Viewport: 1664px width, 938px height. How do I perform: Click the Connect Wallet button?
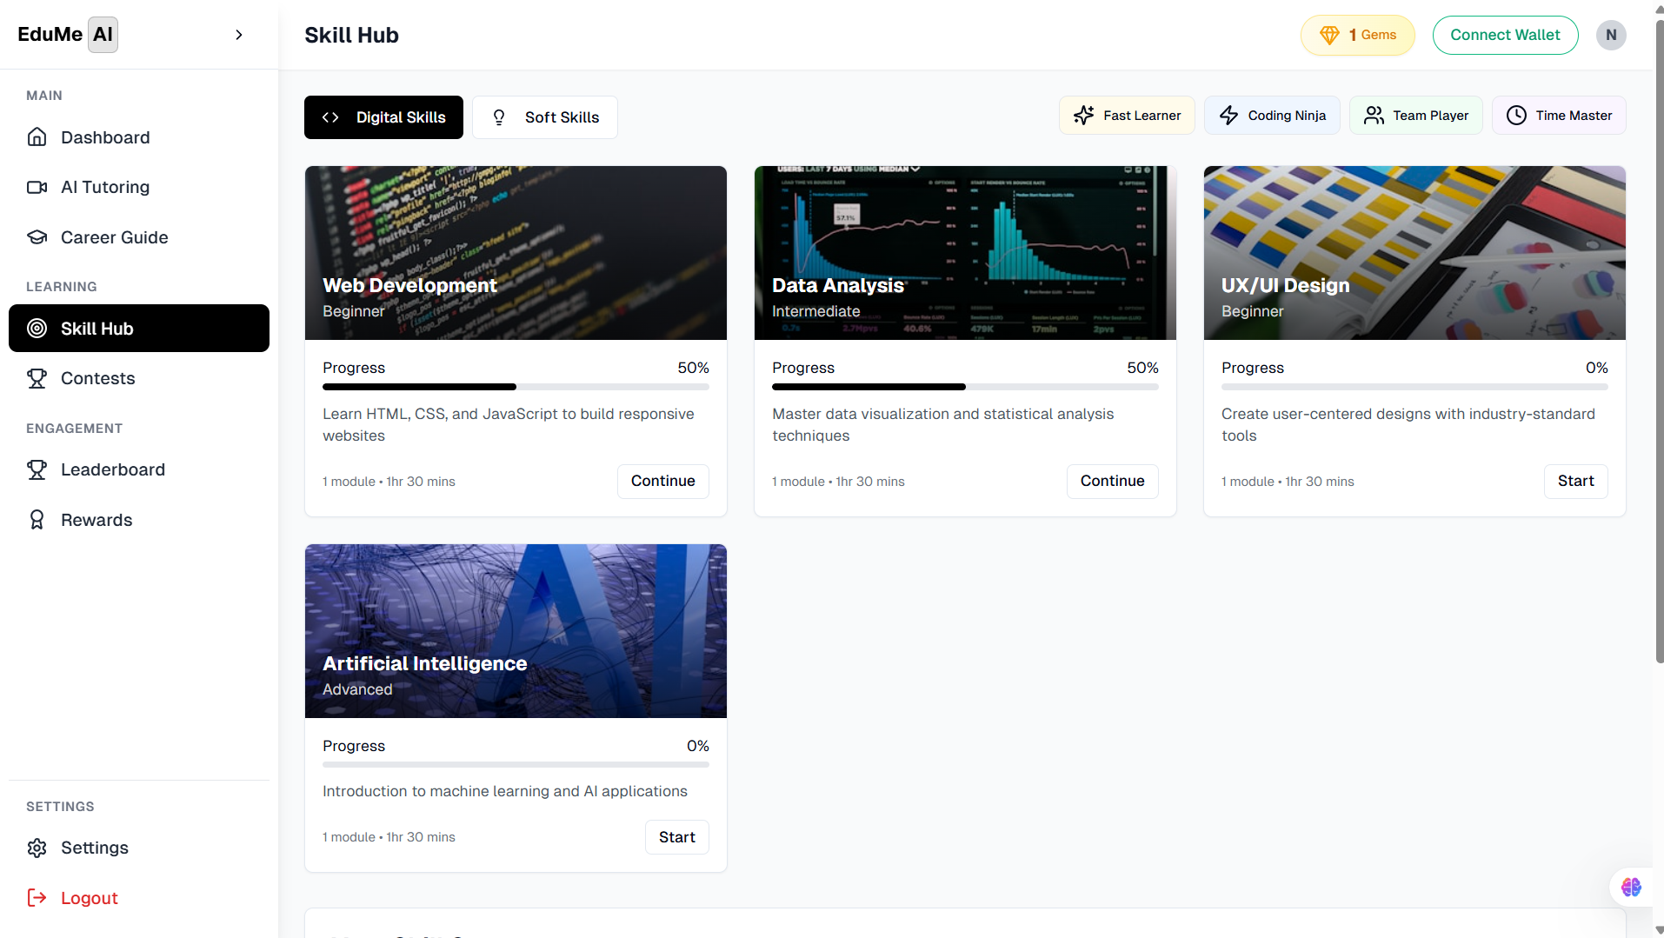point(1505,35)
